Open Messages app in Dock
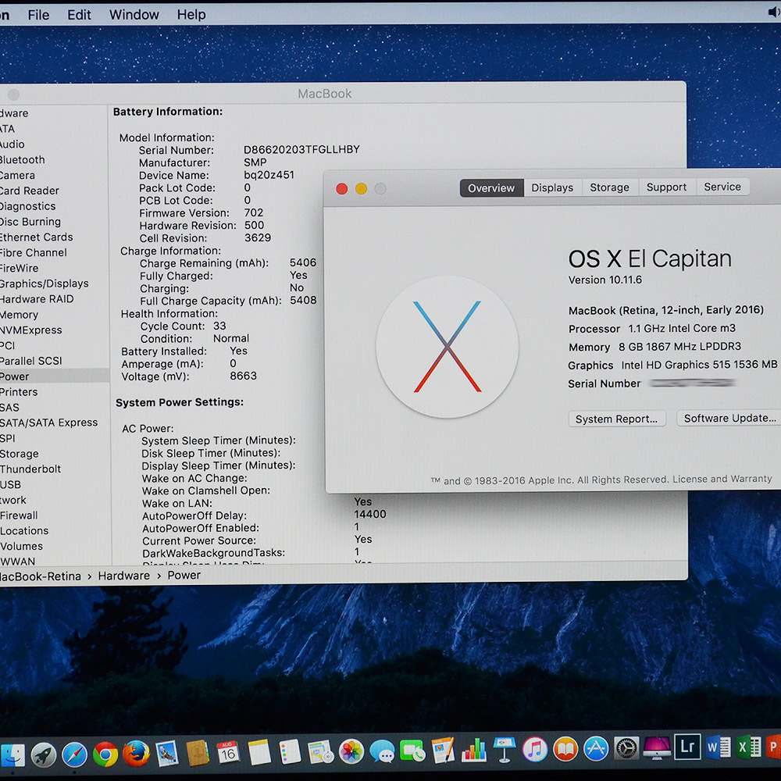Image resolution: width=781 pixels, height=781 pixels. 383,751
